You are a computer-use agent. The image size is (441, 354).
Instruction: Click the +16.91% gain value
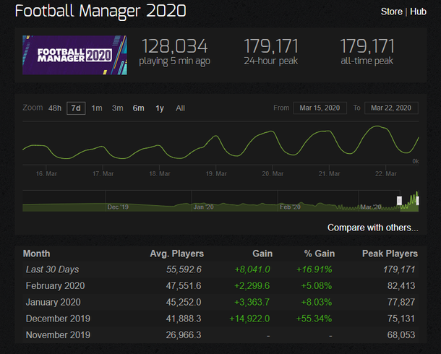point(314,269)
